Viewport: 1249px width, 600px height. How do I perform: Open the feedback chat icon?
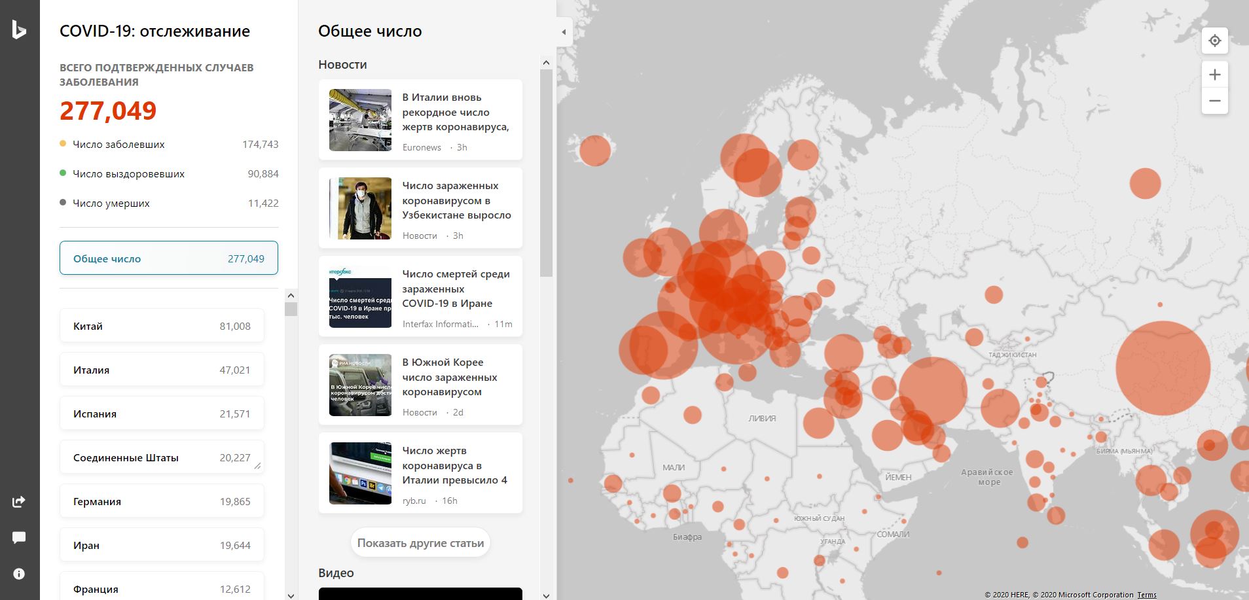tap(19, 538)
